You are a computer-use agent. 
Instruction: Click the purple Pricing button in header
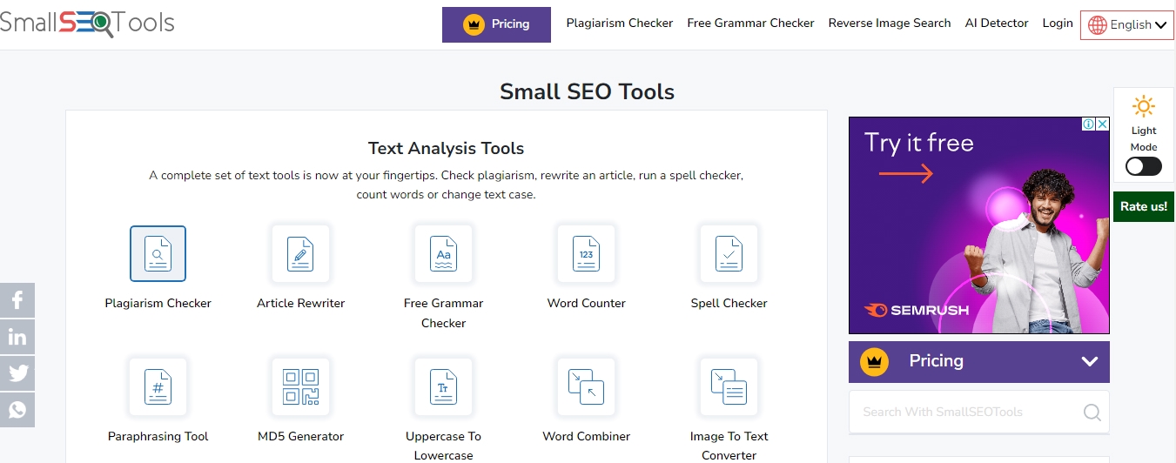[x=496, y=24]
